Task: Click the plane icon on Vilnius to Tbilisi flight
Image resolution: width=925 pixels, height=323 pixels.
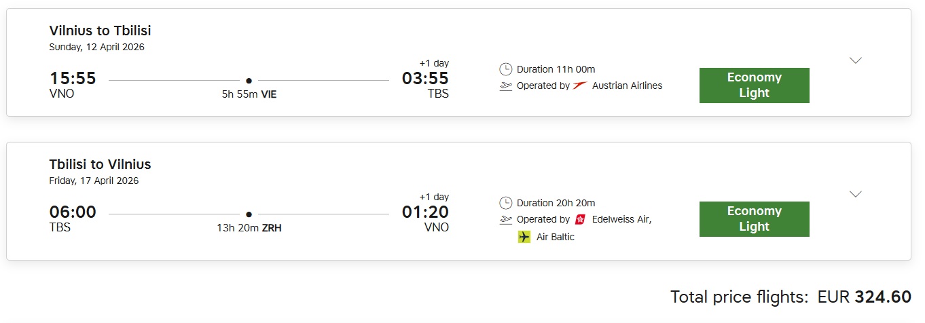Action: [505, 86]
